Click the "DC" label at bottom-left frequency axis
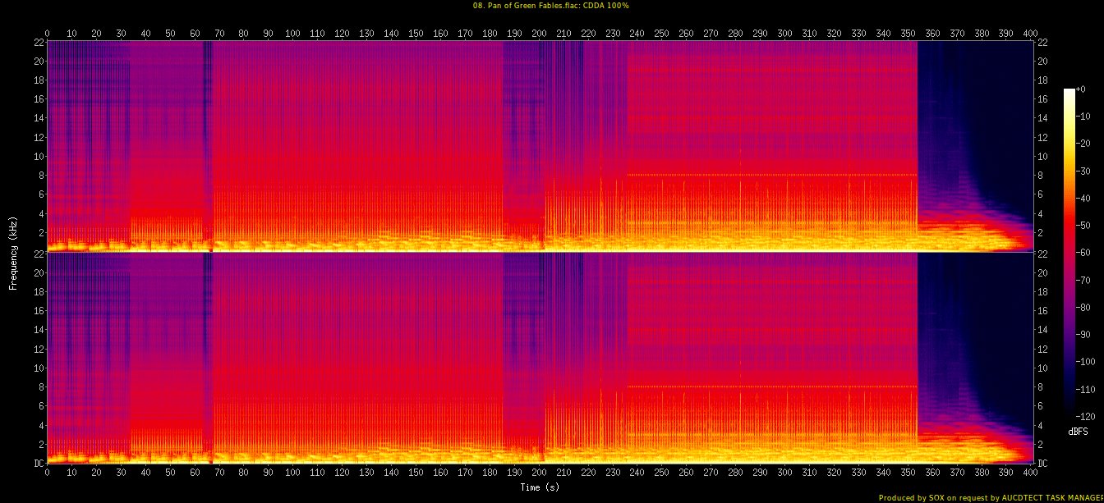The width and height of the screenshot is (1104, 503). (39, 463)
